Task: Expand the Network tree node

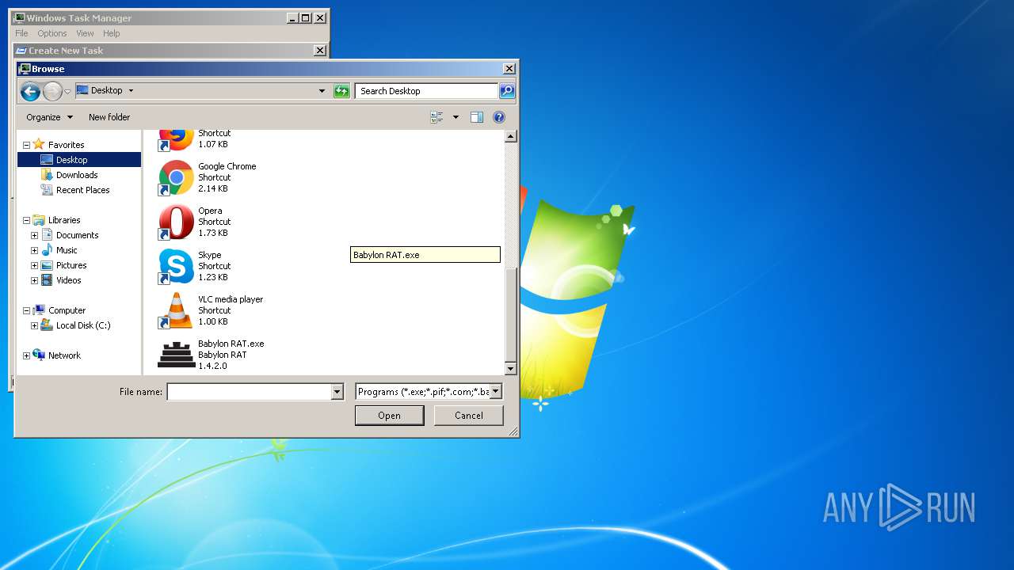Action: coord(26,355)
